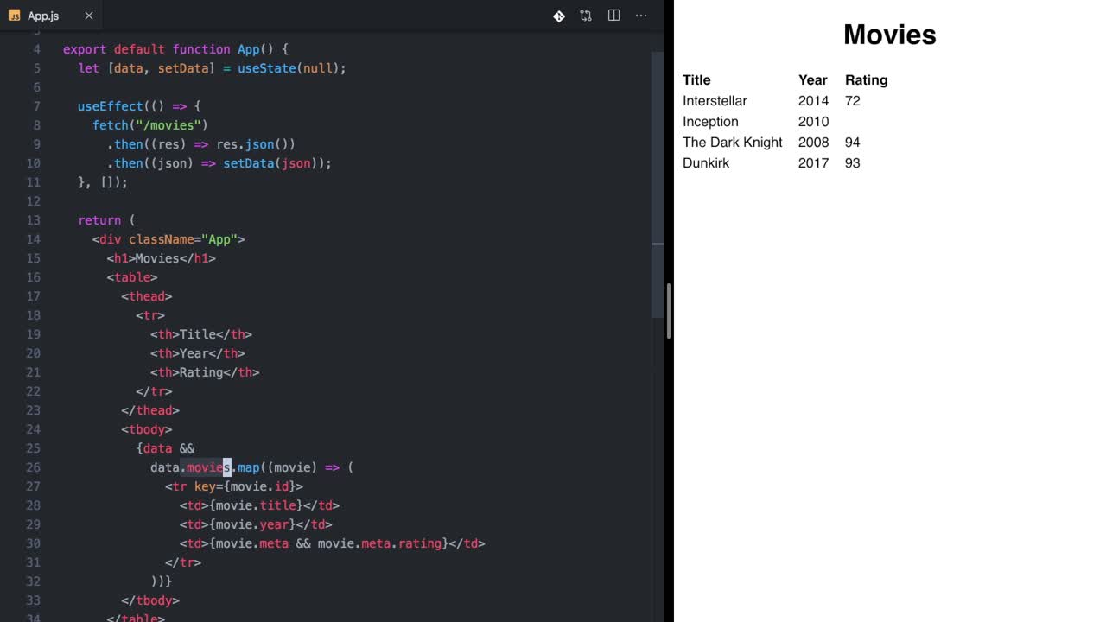This screenshot has width=1106, height=622.
Task: Click line number 26 in the gutter
Action: [x=33, y=467]
